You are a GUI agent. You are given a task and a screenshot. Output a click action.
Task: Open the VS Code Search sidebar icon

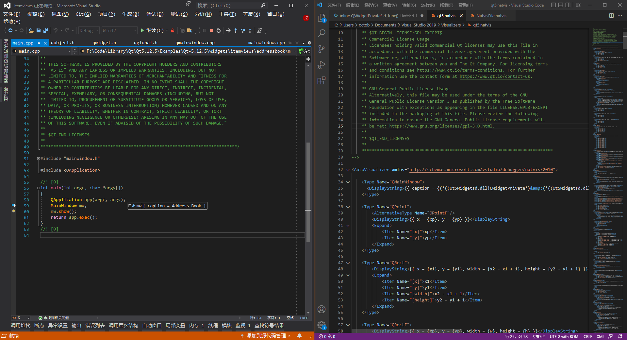tap(322, 33)
